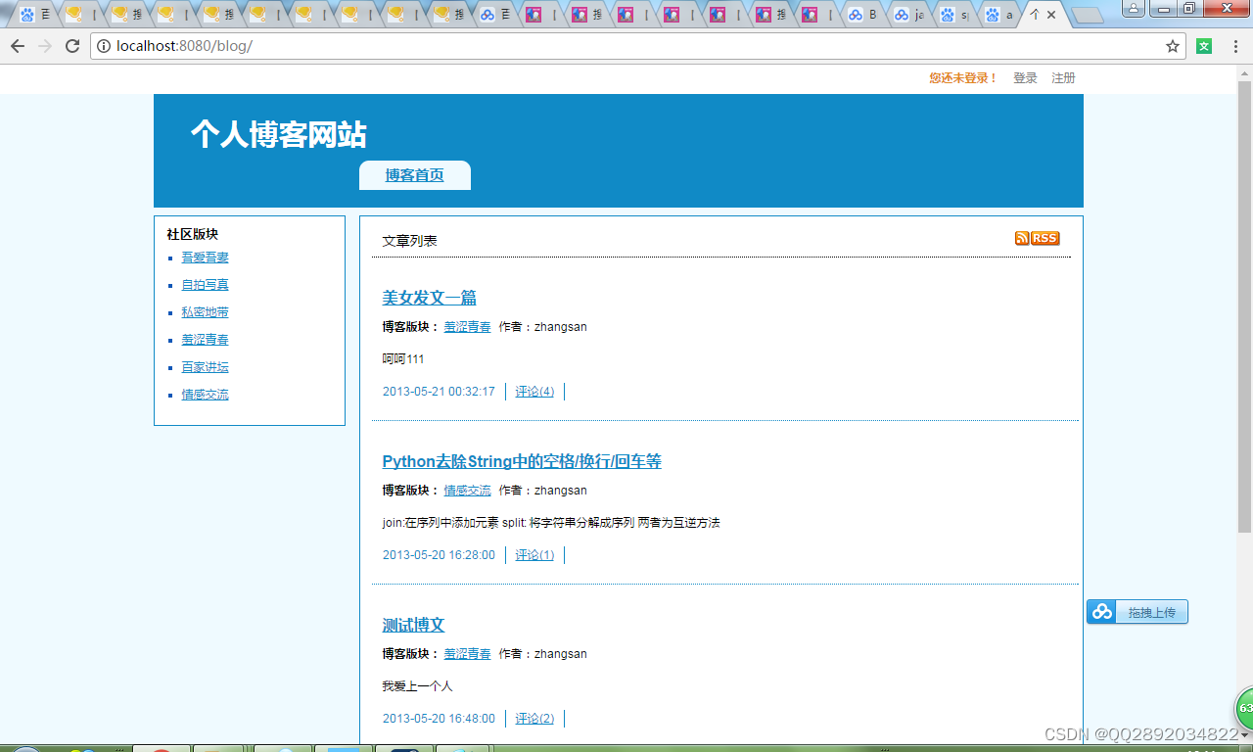Click the 社区版块 sidebar heading
The image size is (1253, 752).
coord(192,234)
